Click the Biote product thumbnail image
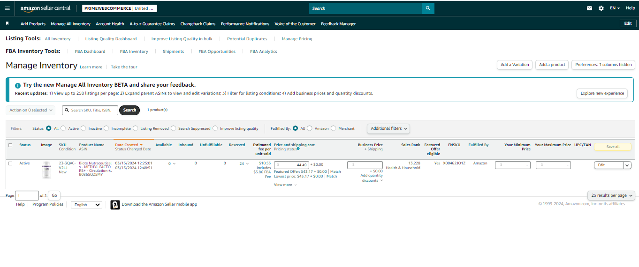The height and width of the screenshot is (267, 639). pyautogui.click(x=46, y=170)
